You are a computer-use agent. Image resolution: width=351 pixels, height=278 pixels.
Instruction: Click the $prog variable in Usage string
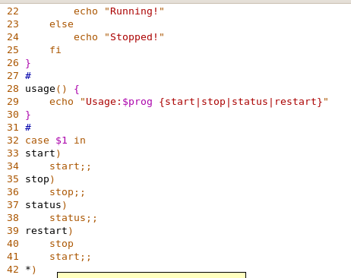click(138, 102)
